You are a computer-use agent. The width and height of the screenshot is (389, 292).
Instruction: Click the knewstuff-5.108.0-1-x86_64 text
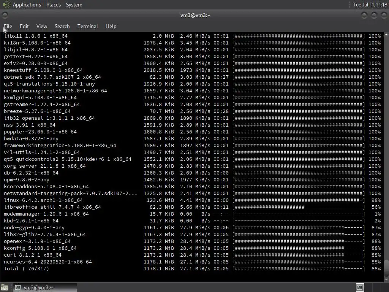coord(43,70)
